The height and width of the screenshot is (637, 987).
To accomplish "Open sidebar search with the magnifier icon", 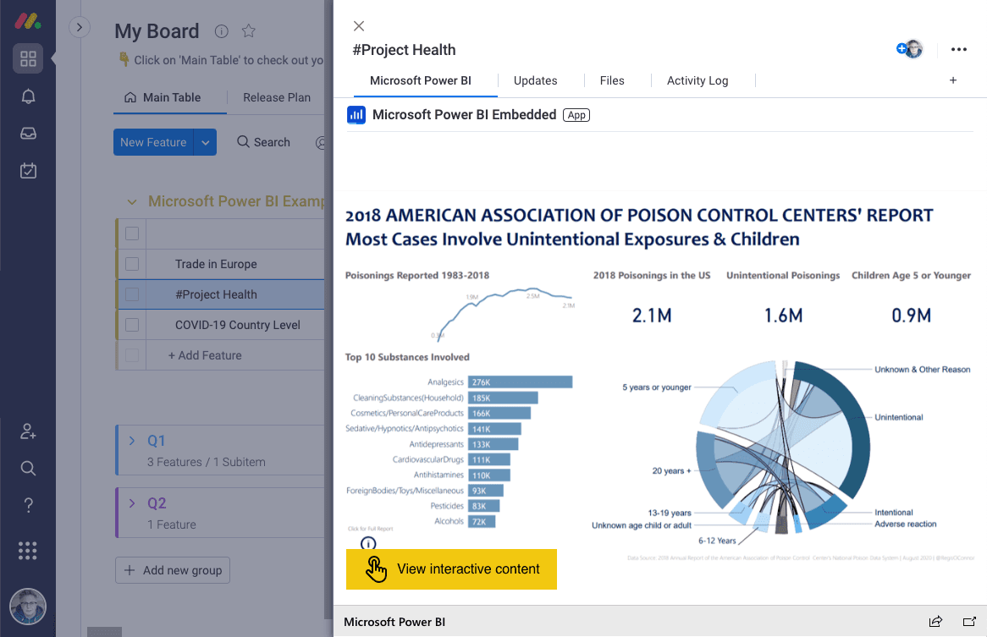I will pyautogui.click(x=28, y=468).
